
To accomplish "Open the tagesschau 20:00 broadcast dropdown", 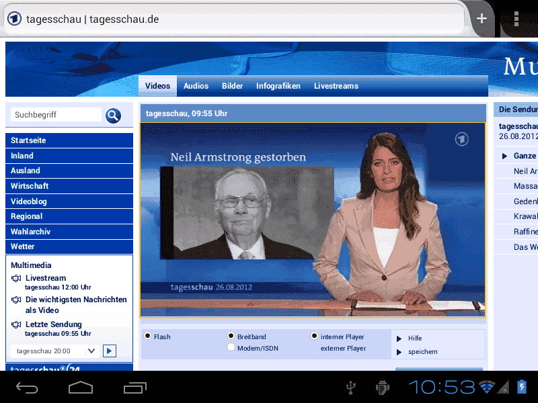I will pos(55,351).
